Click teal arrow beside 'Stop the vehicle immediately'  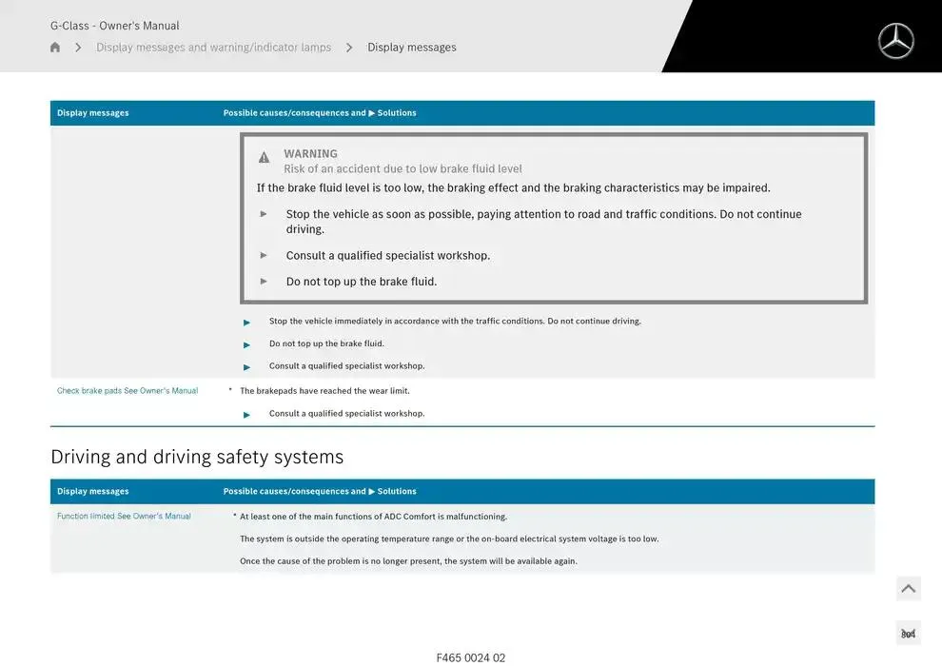(x=247, y=322)
